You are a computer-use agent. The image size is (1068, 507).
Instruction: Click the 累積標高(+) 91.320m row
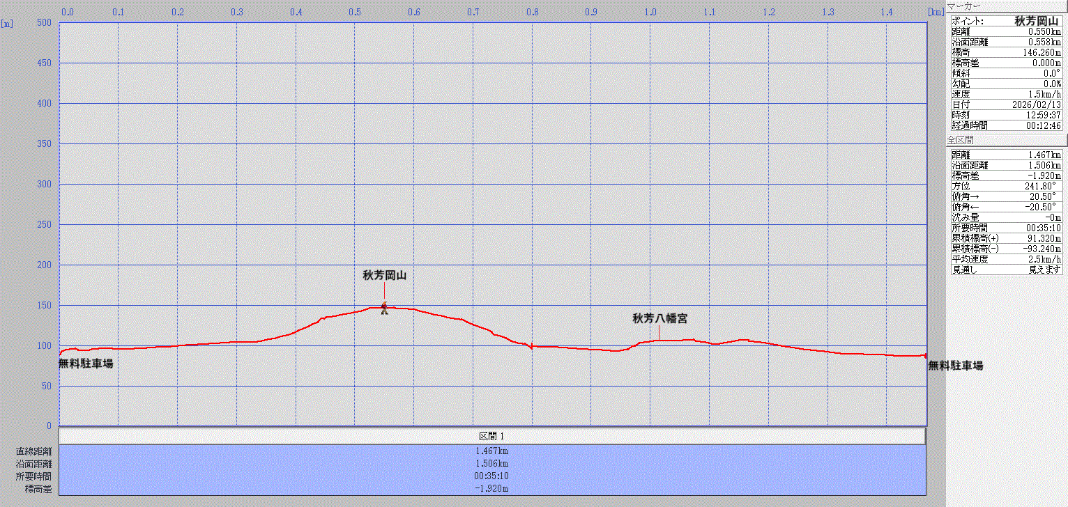click(1007, 238)
